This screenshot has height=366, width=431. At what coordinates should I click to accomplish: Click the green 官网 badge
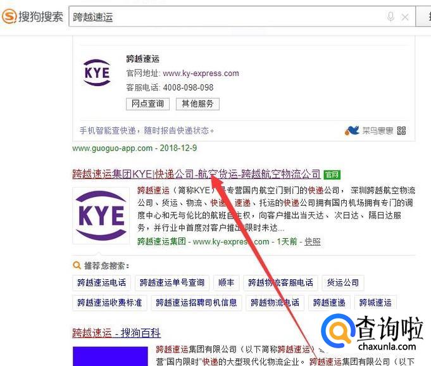(x=332, y=175)
